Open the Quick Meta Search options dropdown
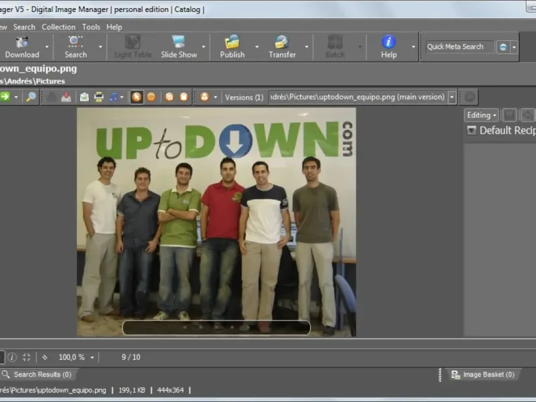Screen dimensions: 536x402 coord(514,47)
